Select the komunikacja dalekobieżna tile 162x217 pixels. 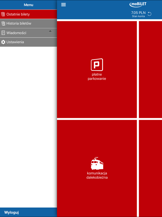click(97, 168)
